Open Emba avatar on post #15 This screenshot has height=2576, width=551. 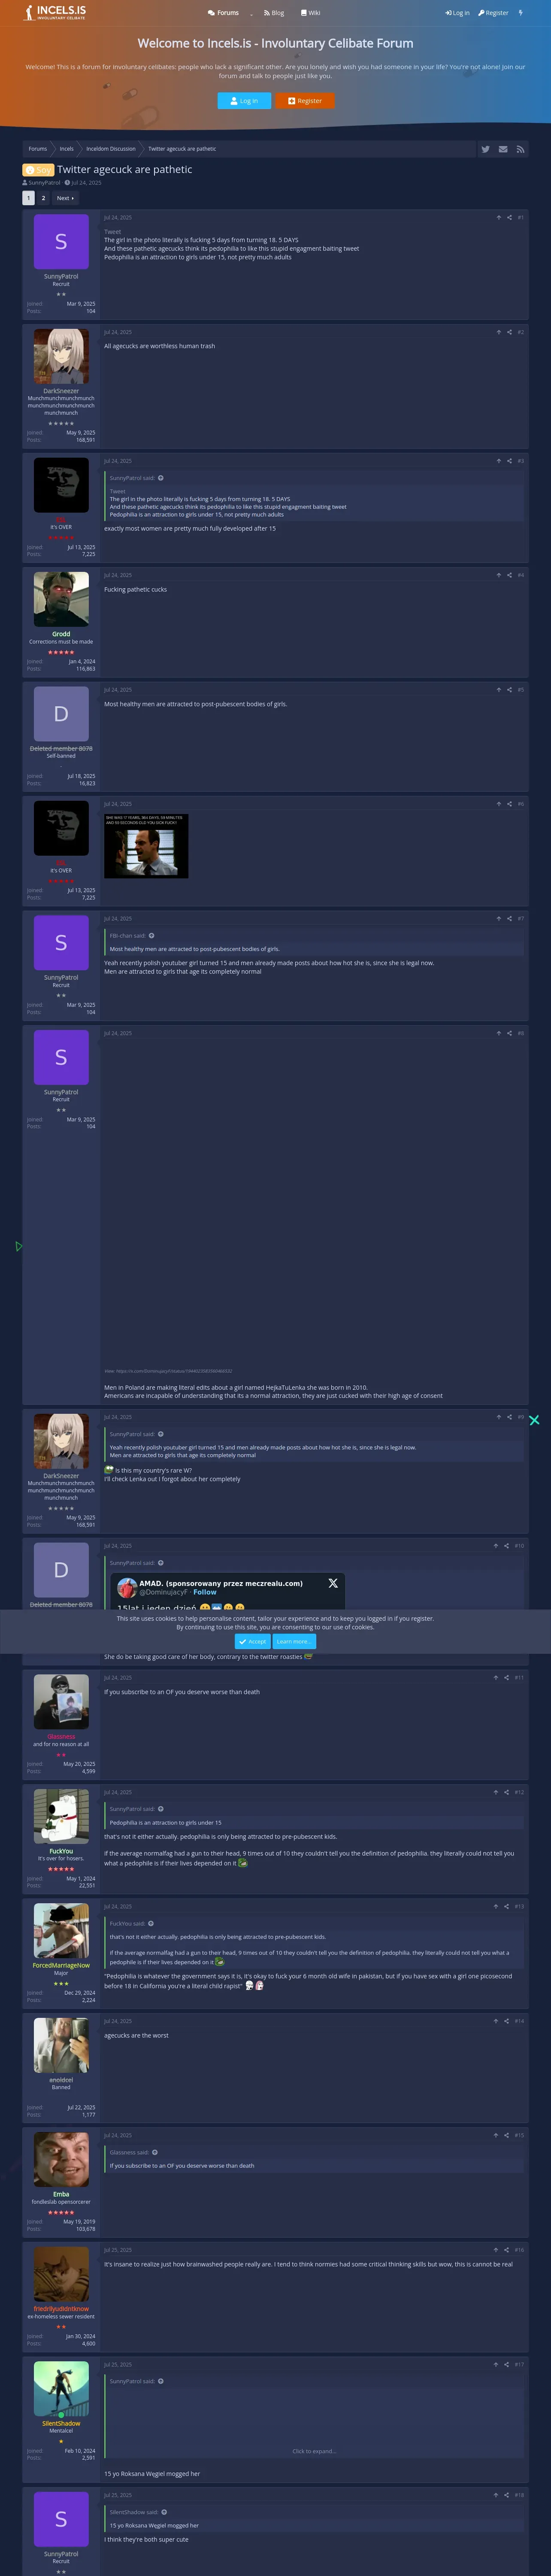(61, 2160)
